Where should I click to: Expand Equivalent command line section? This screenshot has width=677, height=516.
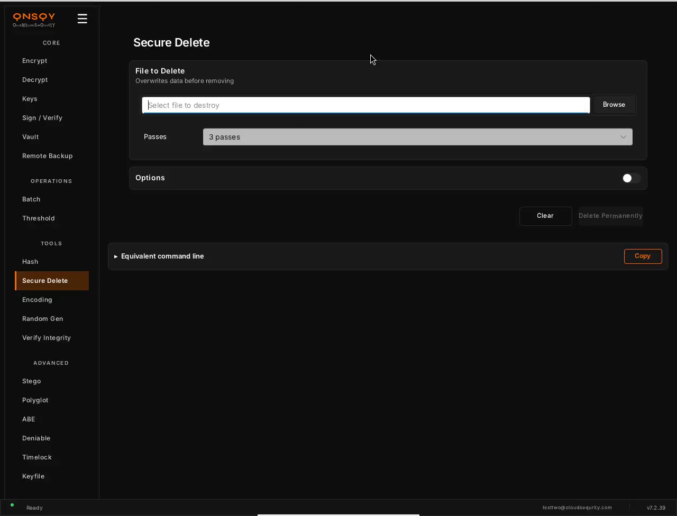159,256
